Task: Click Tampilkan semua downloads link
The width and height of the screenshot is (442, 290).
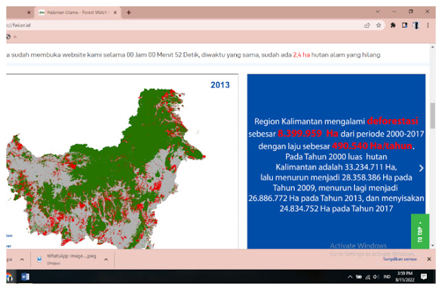Action: pyautogui.click(x=399, y=259)
